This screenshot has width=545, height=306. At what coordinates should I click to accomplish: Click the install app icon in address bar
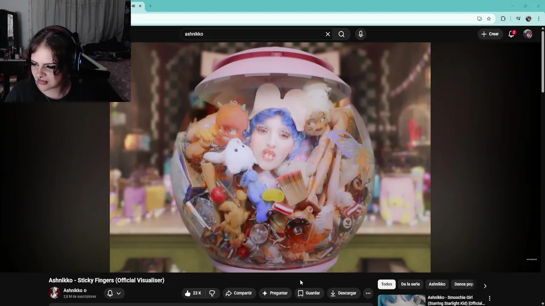pos(479,19)
